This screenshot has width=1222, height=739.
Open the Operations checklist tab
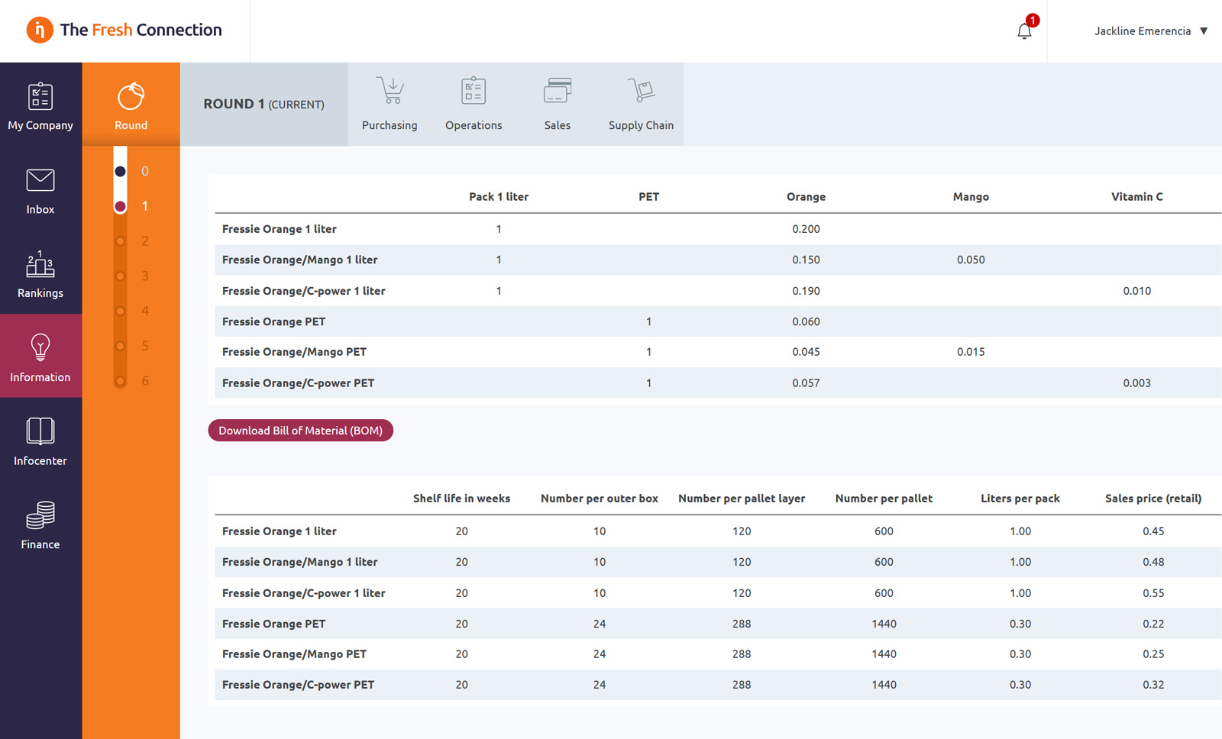(474, 105)
